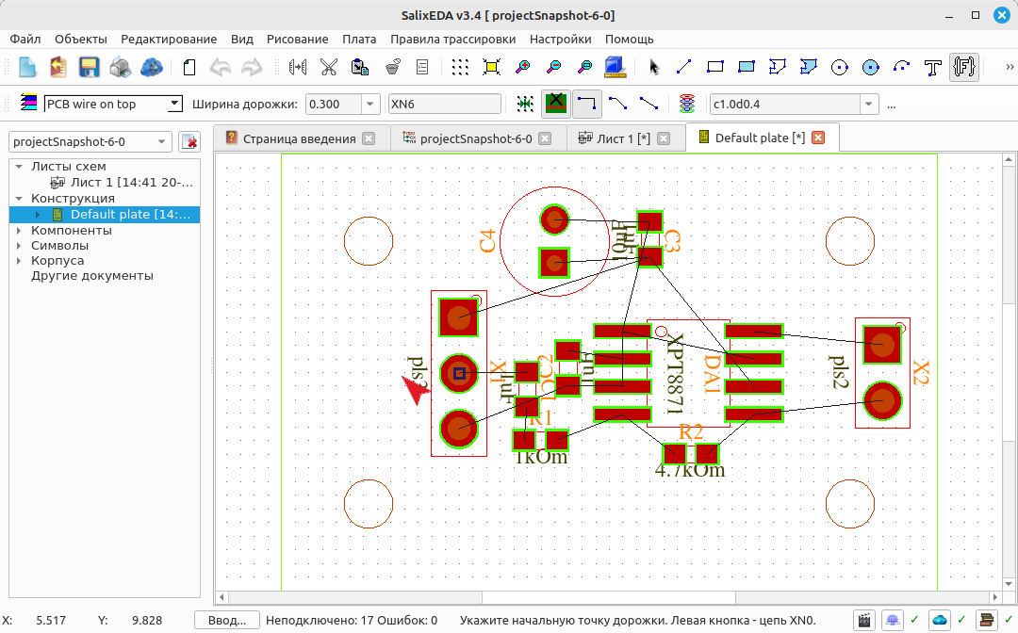Toggle the center snap crosshair icon
This screenshot has width=1018, height=633.
click(x=525, y=104)
